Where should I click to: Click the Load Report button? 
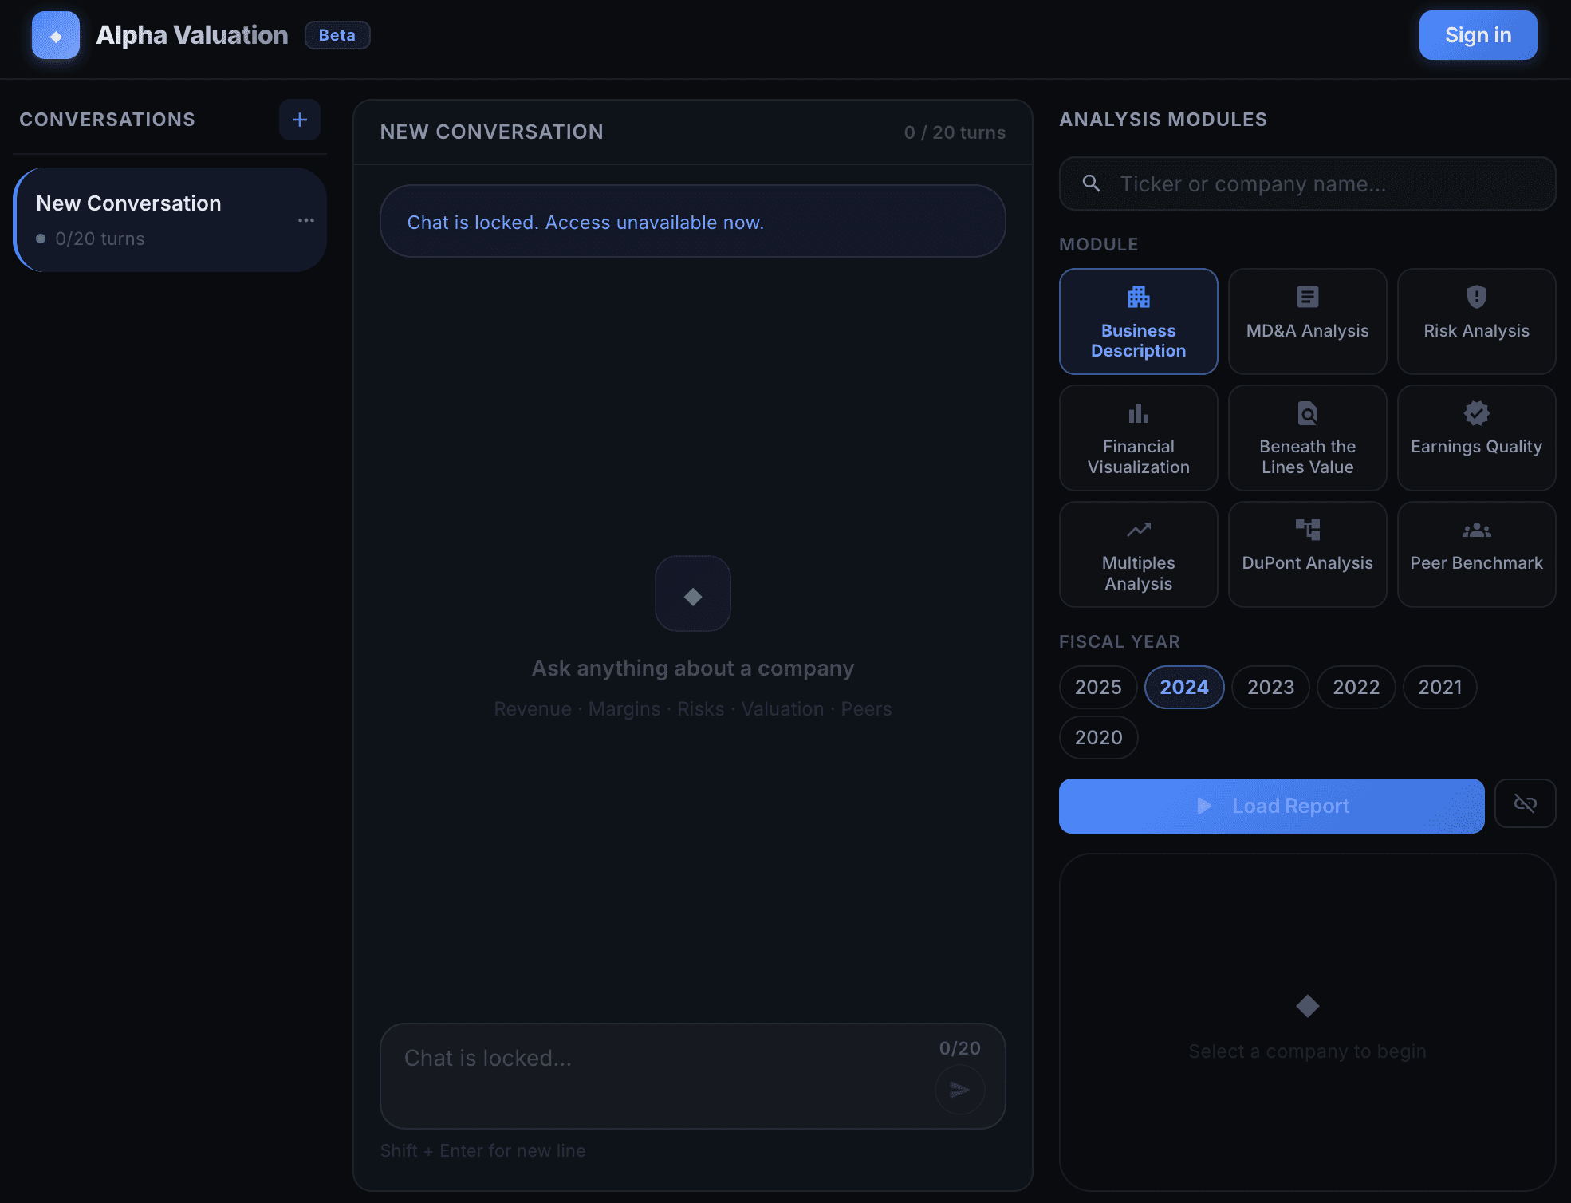(1271, 806)
